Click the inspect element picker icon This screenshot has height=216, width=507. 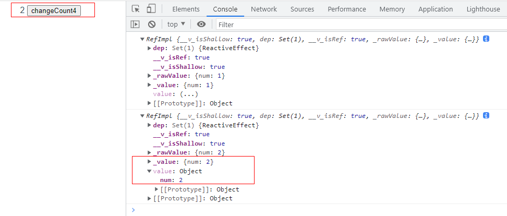136,9
